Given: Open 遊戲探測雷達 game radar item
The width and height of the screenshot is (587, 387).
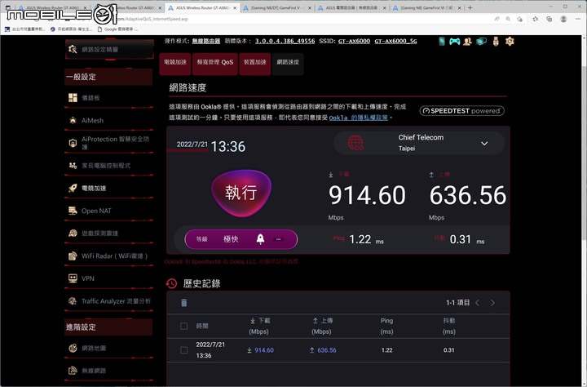Looking at the screenshot, I should 109,234.
